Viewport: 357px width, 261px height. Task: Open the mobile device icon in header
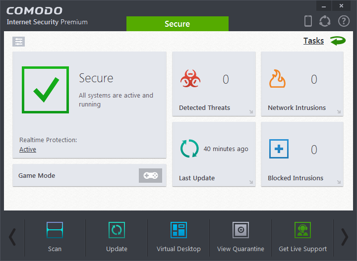coord(308,21)
